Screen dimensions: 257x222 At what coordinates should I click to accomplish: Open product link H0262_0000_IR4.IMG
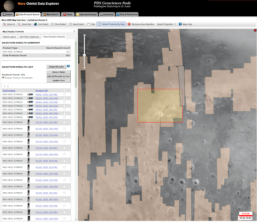[x=47, y=110]
